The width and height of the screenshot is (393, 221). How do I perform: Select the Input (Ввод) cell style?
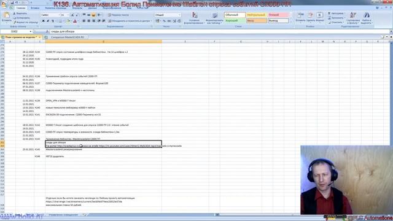click(x=257, y=20)
